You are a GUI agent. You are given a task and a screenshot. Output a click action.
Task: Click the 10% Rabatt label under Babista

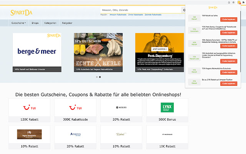pos(121,146)
